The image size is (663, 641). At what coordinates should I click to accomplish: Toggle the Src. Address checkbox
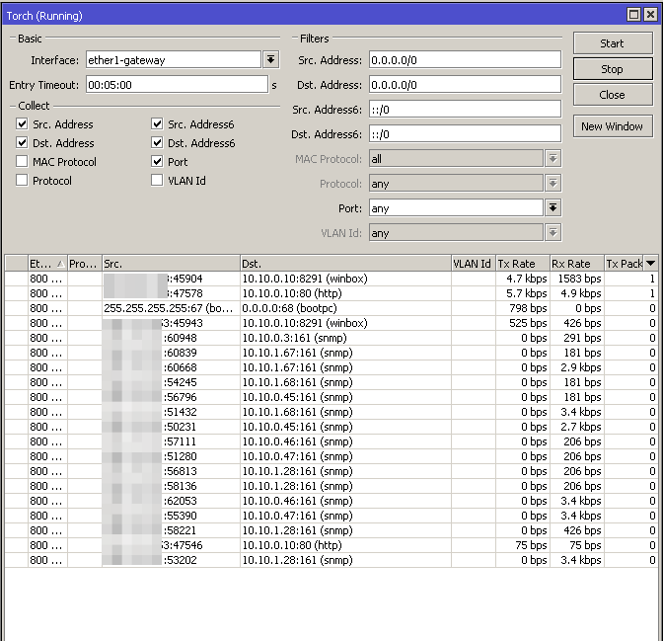pyautogui.click(x=23, y=124)
